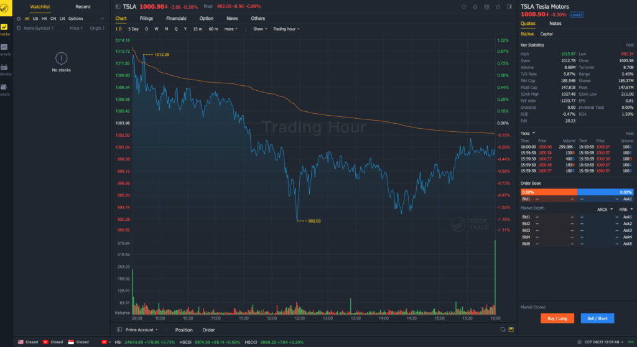Open the Prime Account dropdown
This screenshot has width=637, height=347.
pyautogui.click(x=142, y=330)
